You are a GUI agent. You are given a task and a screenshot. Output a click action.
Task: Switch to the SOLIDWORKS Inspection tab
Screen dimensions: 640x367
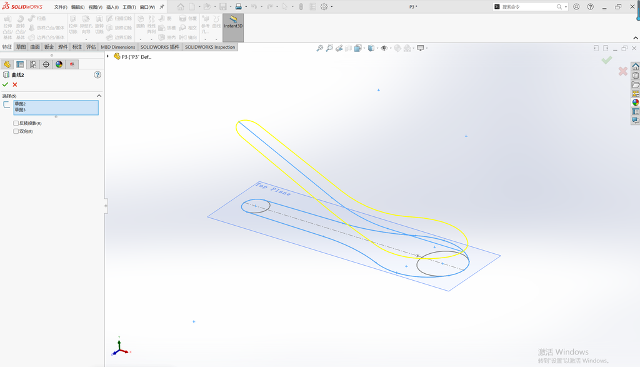tap(210, 47)
